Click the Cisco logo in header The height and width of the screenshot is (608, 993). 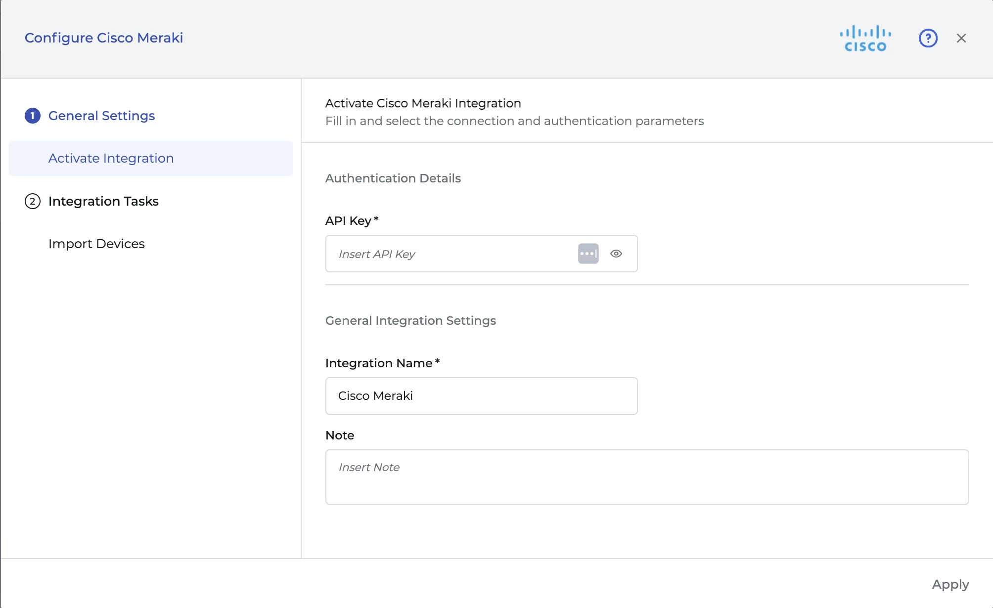tap(865, 39)
